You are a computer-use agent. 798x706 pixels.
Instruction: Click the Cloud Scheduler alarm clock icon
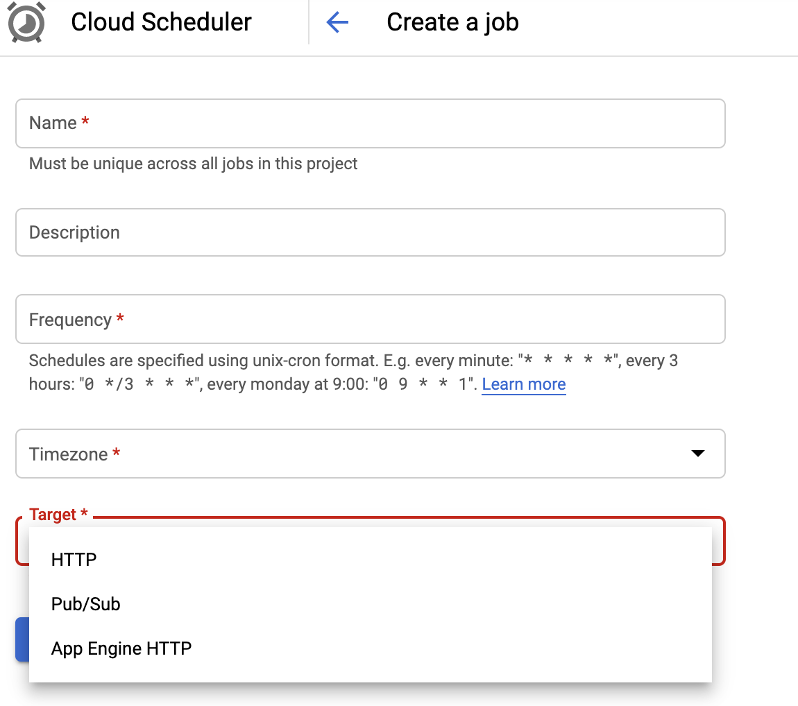point(26,22)
